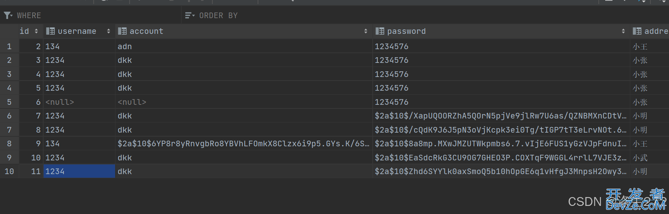
Task: Toggle sort arrows on account column
Action: click(366, 31)
